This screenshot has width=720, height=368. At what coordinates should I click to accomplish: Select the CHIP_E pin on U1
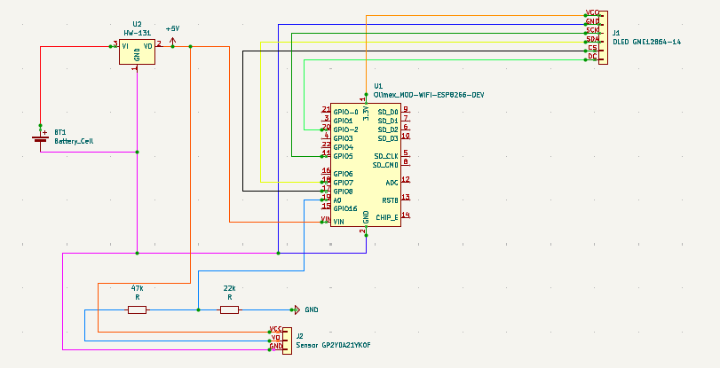(x=387, y=216)
